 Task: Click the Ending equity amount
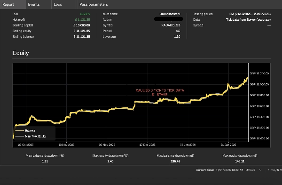(82, 31)
